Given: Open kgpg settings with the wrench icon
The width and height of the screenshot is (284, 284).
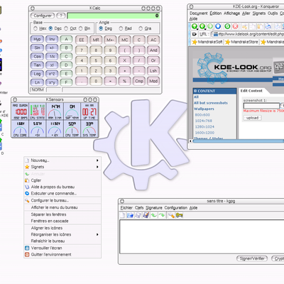Looking at the screenshot, I should click(x=171, y=215).
